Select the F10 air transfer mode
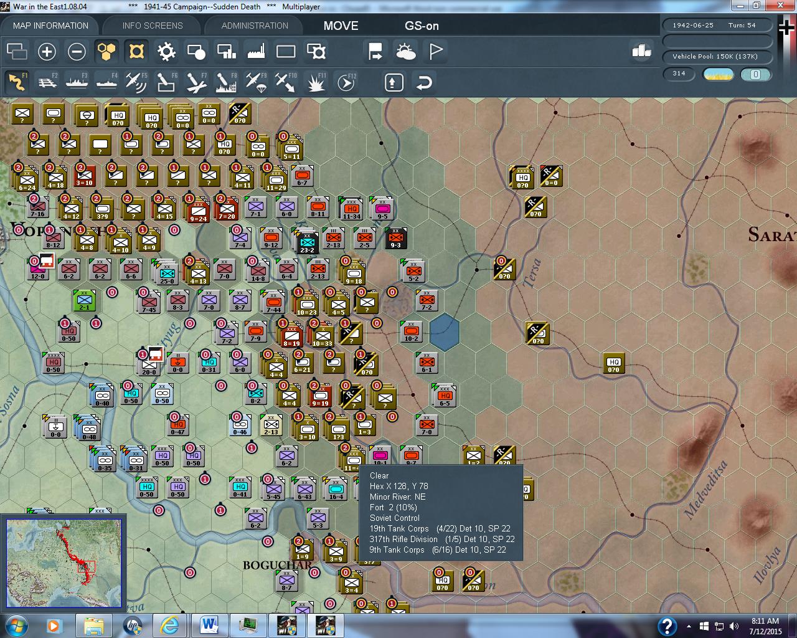The image size is (797, 638). (286, 82)
